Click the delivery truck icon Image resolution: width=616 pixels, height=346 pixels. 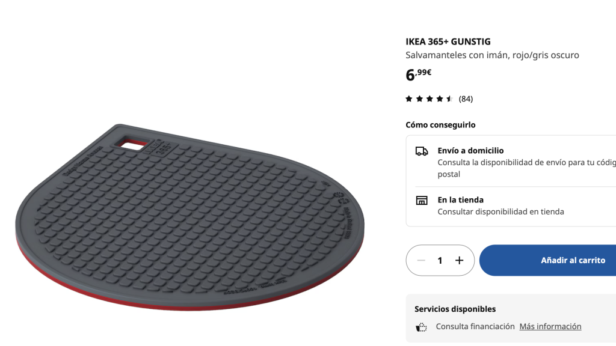422,151
